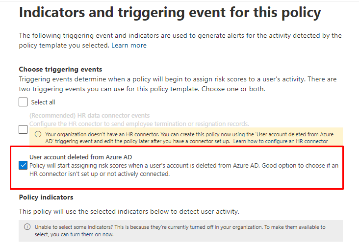Open the Learn more link
This screenshot has height=250, width=359.
(129, 46)
